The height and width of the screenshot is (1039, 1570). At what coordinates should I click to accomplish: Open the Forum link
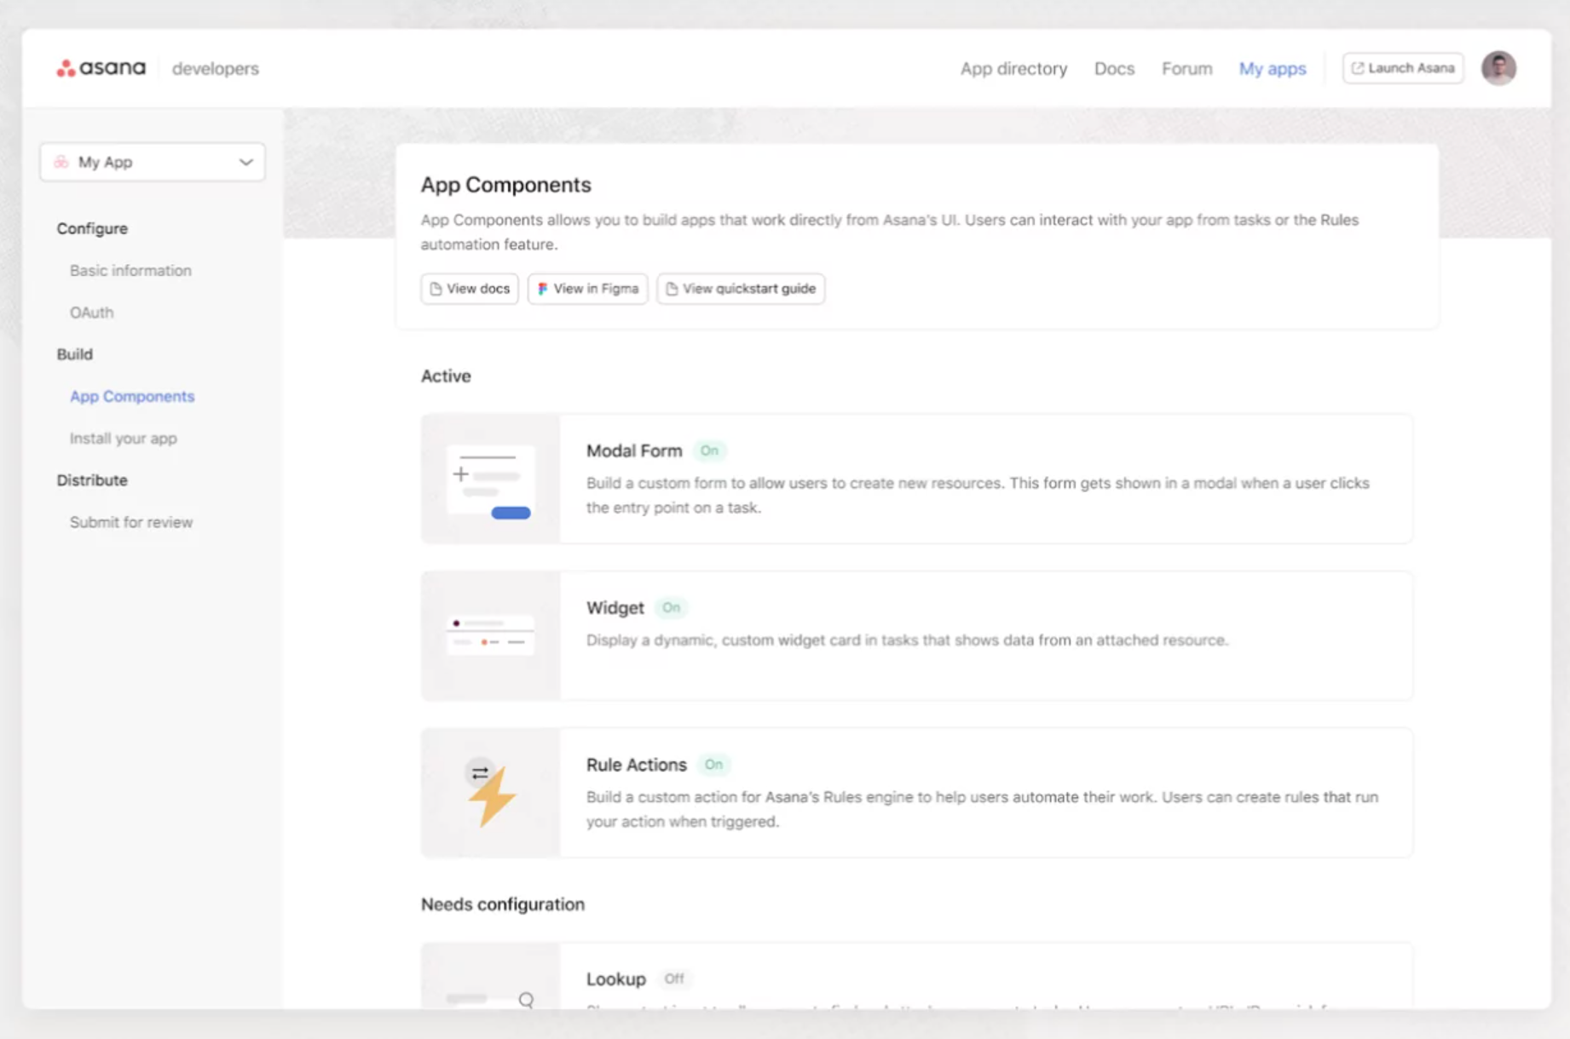click(x=1186, y=68)
